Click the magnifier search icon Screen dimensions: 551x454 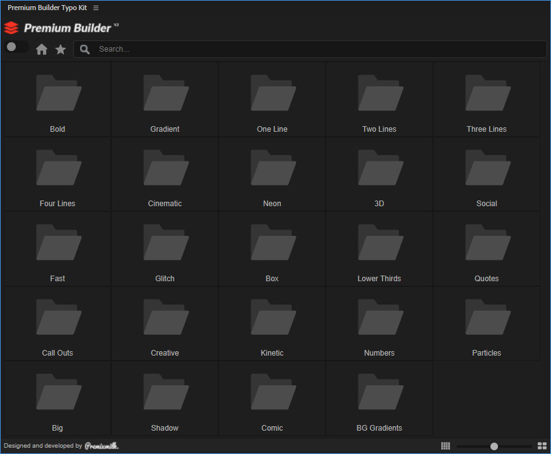click(x=85, y=49)
